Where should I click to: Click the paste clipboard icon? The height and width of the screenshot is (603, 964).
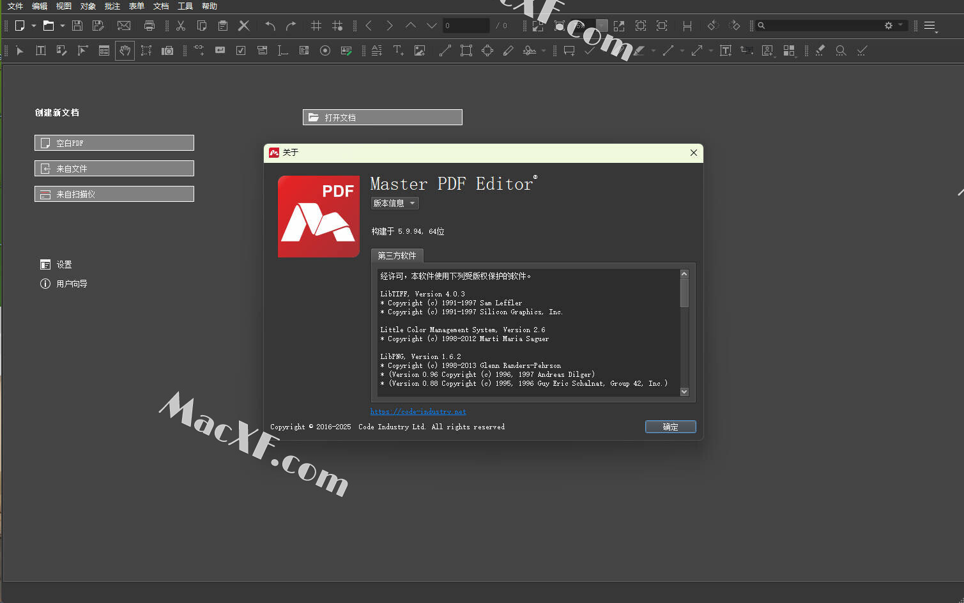(x=223, y=26)
